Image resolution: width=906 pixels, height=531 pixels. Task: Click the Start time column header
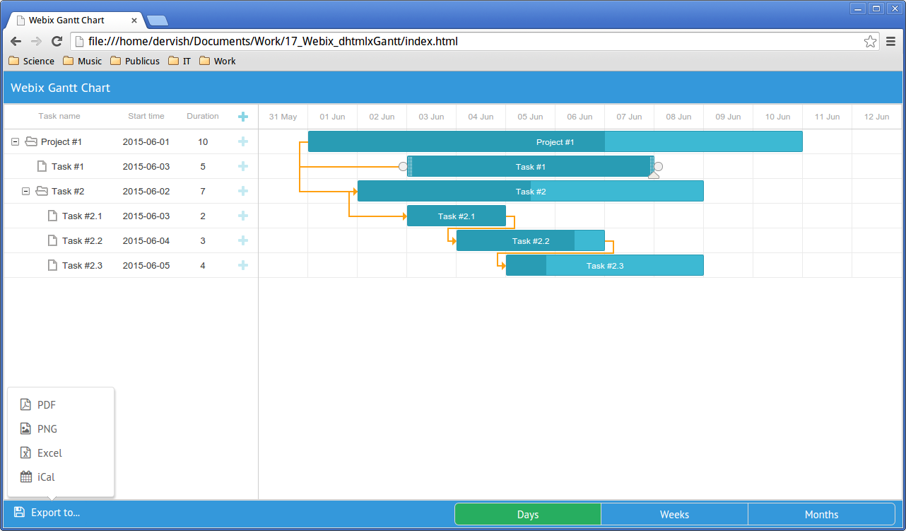pos(146,116)
